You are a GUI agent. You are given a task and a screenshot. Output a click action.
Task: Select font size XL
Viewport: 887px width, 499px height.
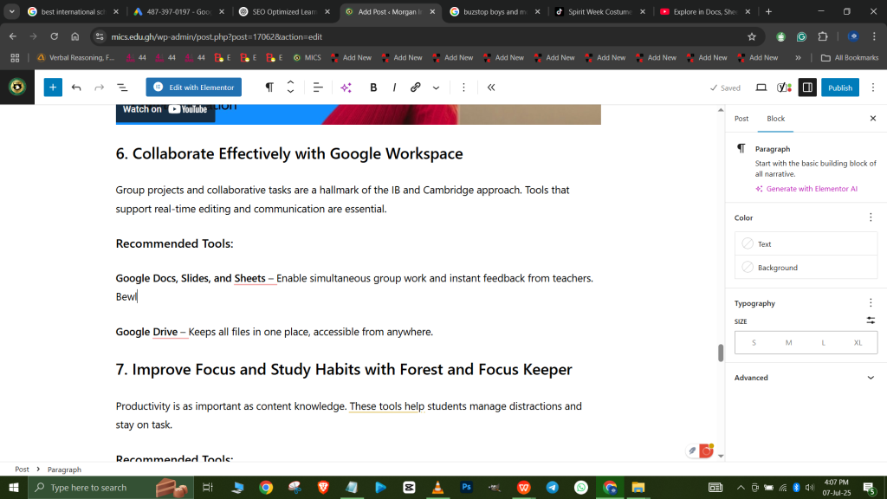(858, 342)
